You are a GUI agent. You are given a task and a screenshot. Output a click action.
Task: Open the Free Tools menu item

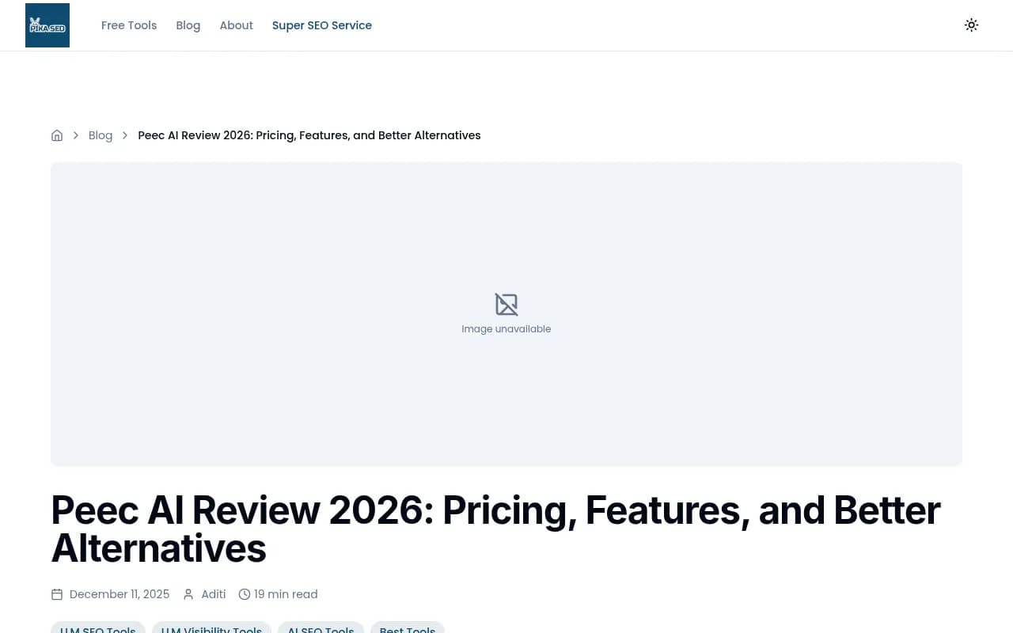pos(129,25)
